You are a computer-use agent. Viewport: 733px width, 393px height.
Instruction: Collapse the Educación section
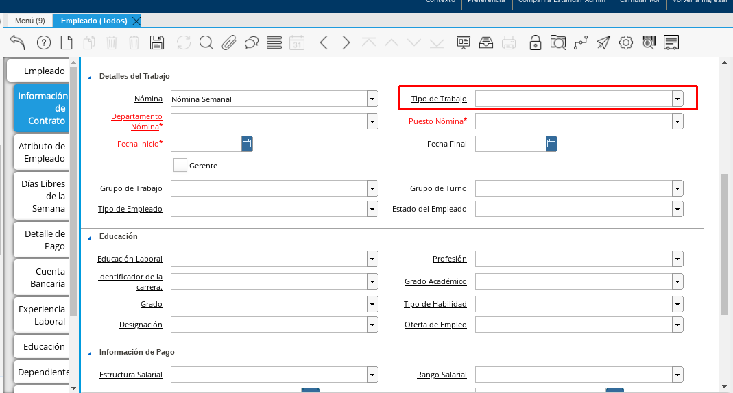click(x=90, y=237)
